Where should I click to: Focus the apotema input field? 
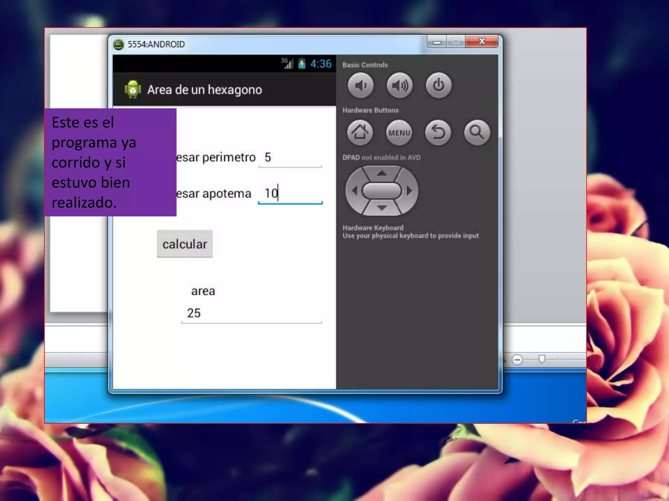(x=290, y=194)
